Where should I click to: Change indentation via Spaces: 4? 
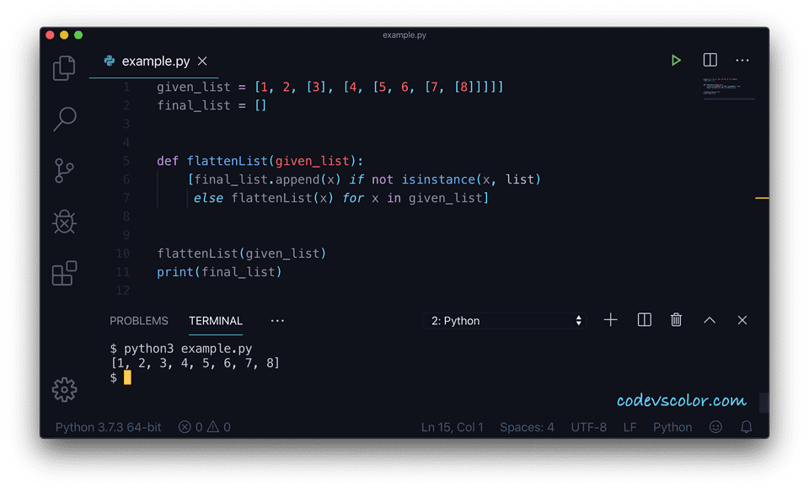pos(527,427)
